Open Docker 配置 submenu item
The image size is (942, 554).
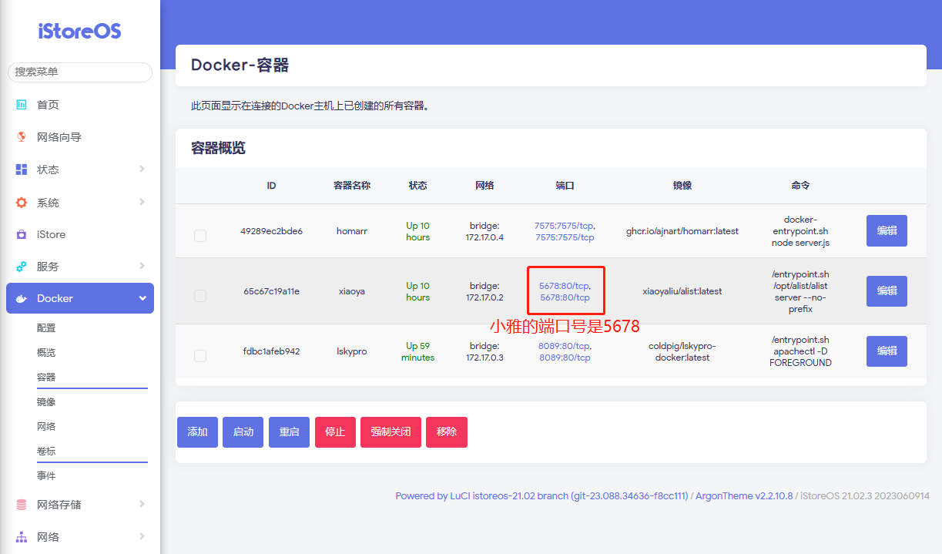pyautogui.click(x=46, y=328)
